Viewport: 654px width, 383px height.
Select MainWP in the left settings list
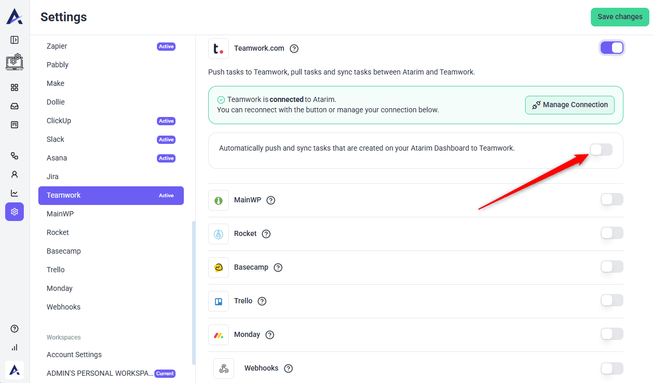111,214
